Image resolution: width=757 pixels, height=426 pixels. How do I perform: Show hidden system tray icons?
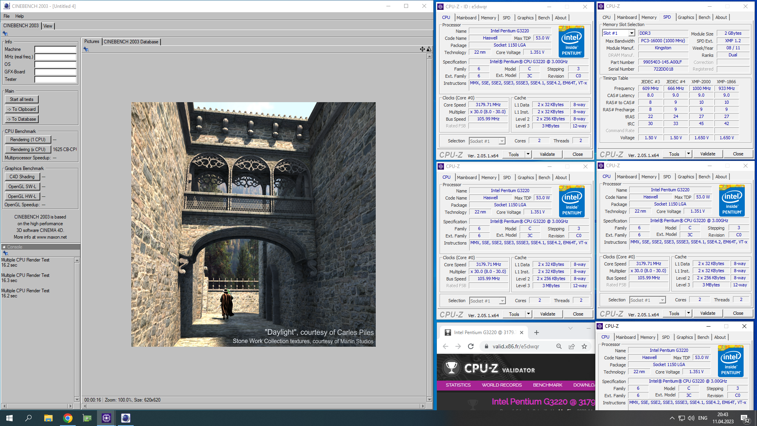672,418
